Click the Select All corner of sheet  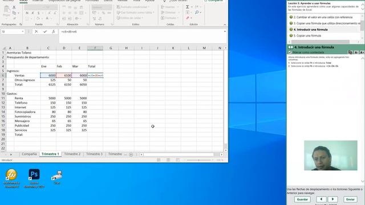pos(3,48)
